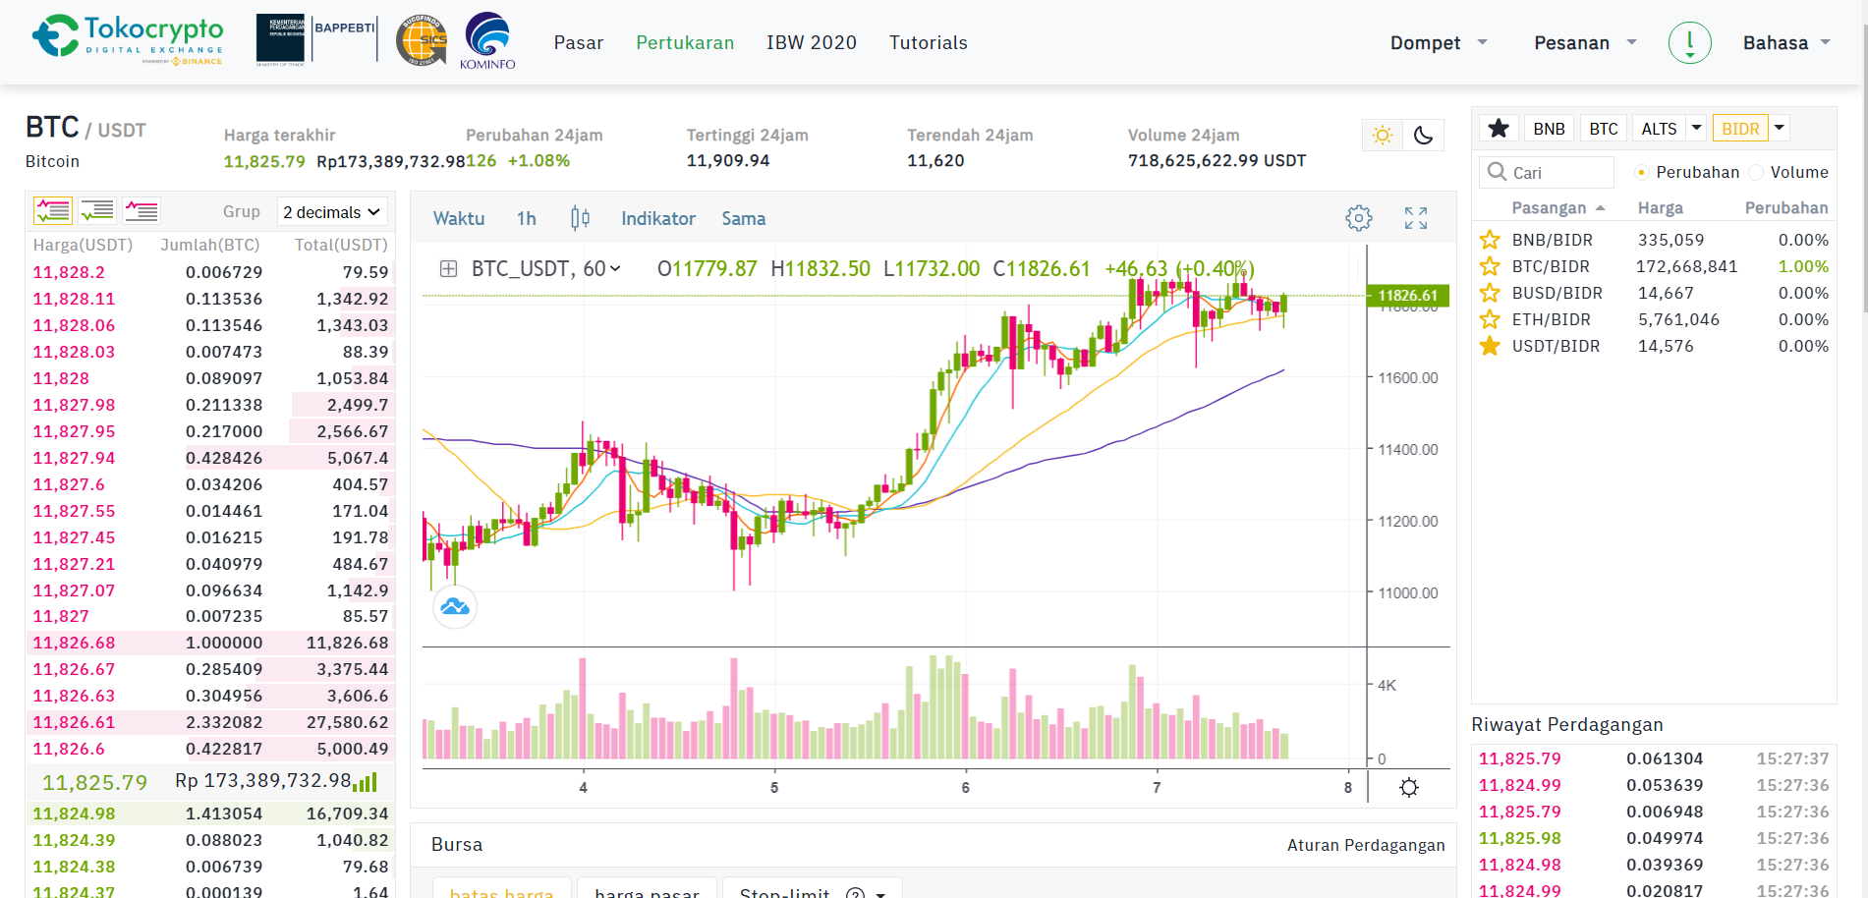Open the 2 decimals grouping dropdown
Screen dimensions: 1868x898
coord(331,212)
